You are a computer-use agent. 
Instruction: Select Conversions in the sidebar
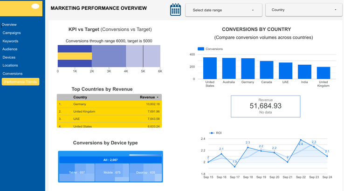click(x=13, y=74)
